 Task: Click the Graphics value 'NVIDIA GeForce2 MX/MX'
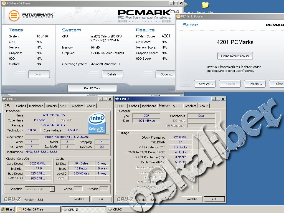click(107, 53)
